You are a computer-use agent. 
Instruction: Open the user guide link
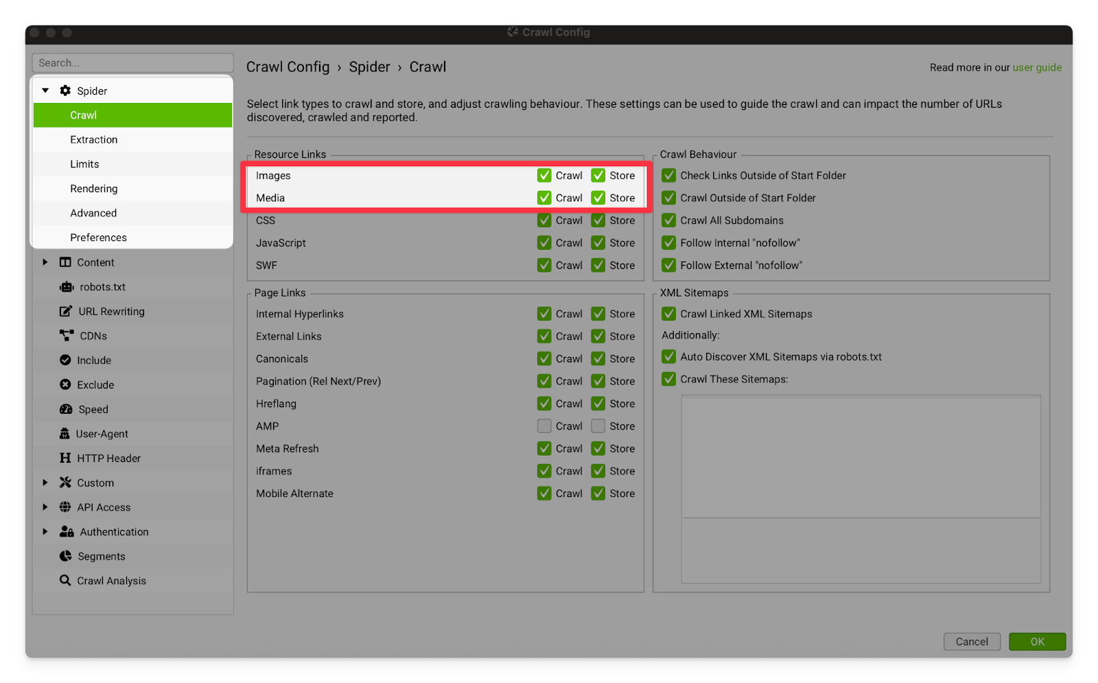1037,67
